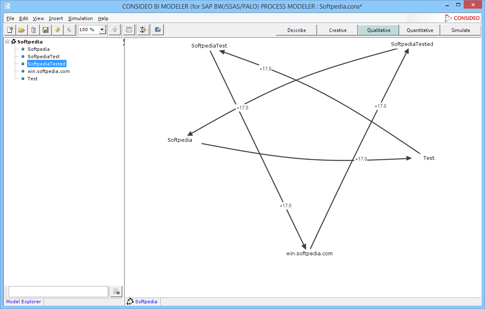Click the clear filter icon button
Viewport: 485px width, 309px height.
[x=116, y=291]
